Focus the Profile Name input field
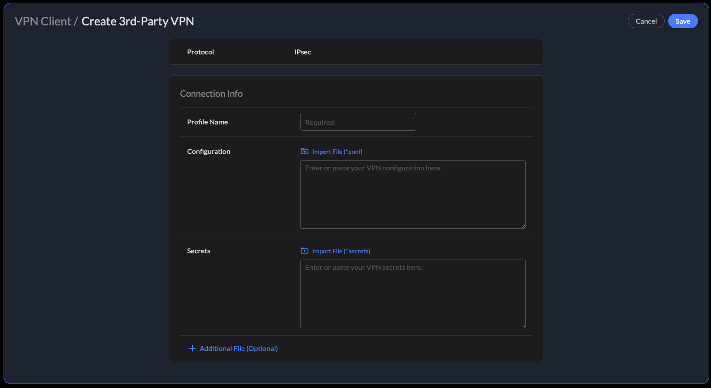This screenshot has height=388, width=711. click(358, 122)
